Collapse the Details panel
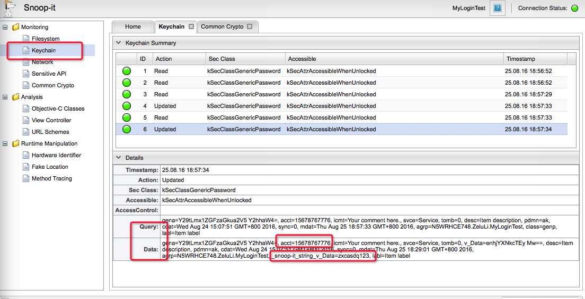This screenshot has width=585, height=299. click(x=119, y=158)
